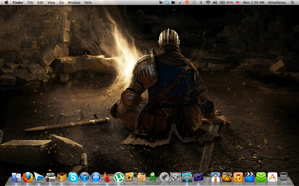Open the purple play video app

pos(198,177)
